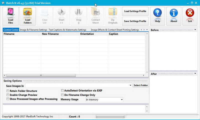Switch to Image & Filename Settings tab
Viewport: 200px width, 120px height.
[x=33, y=30]
